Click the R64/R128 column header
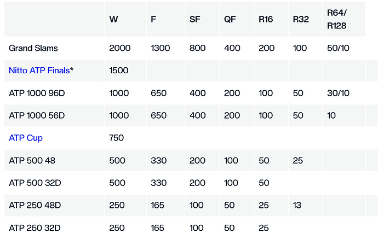This screenshot has height=239, width=378. (336, 19)
